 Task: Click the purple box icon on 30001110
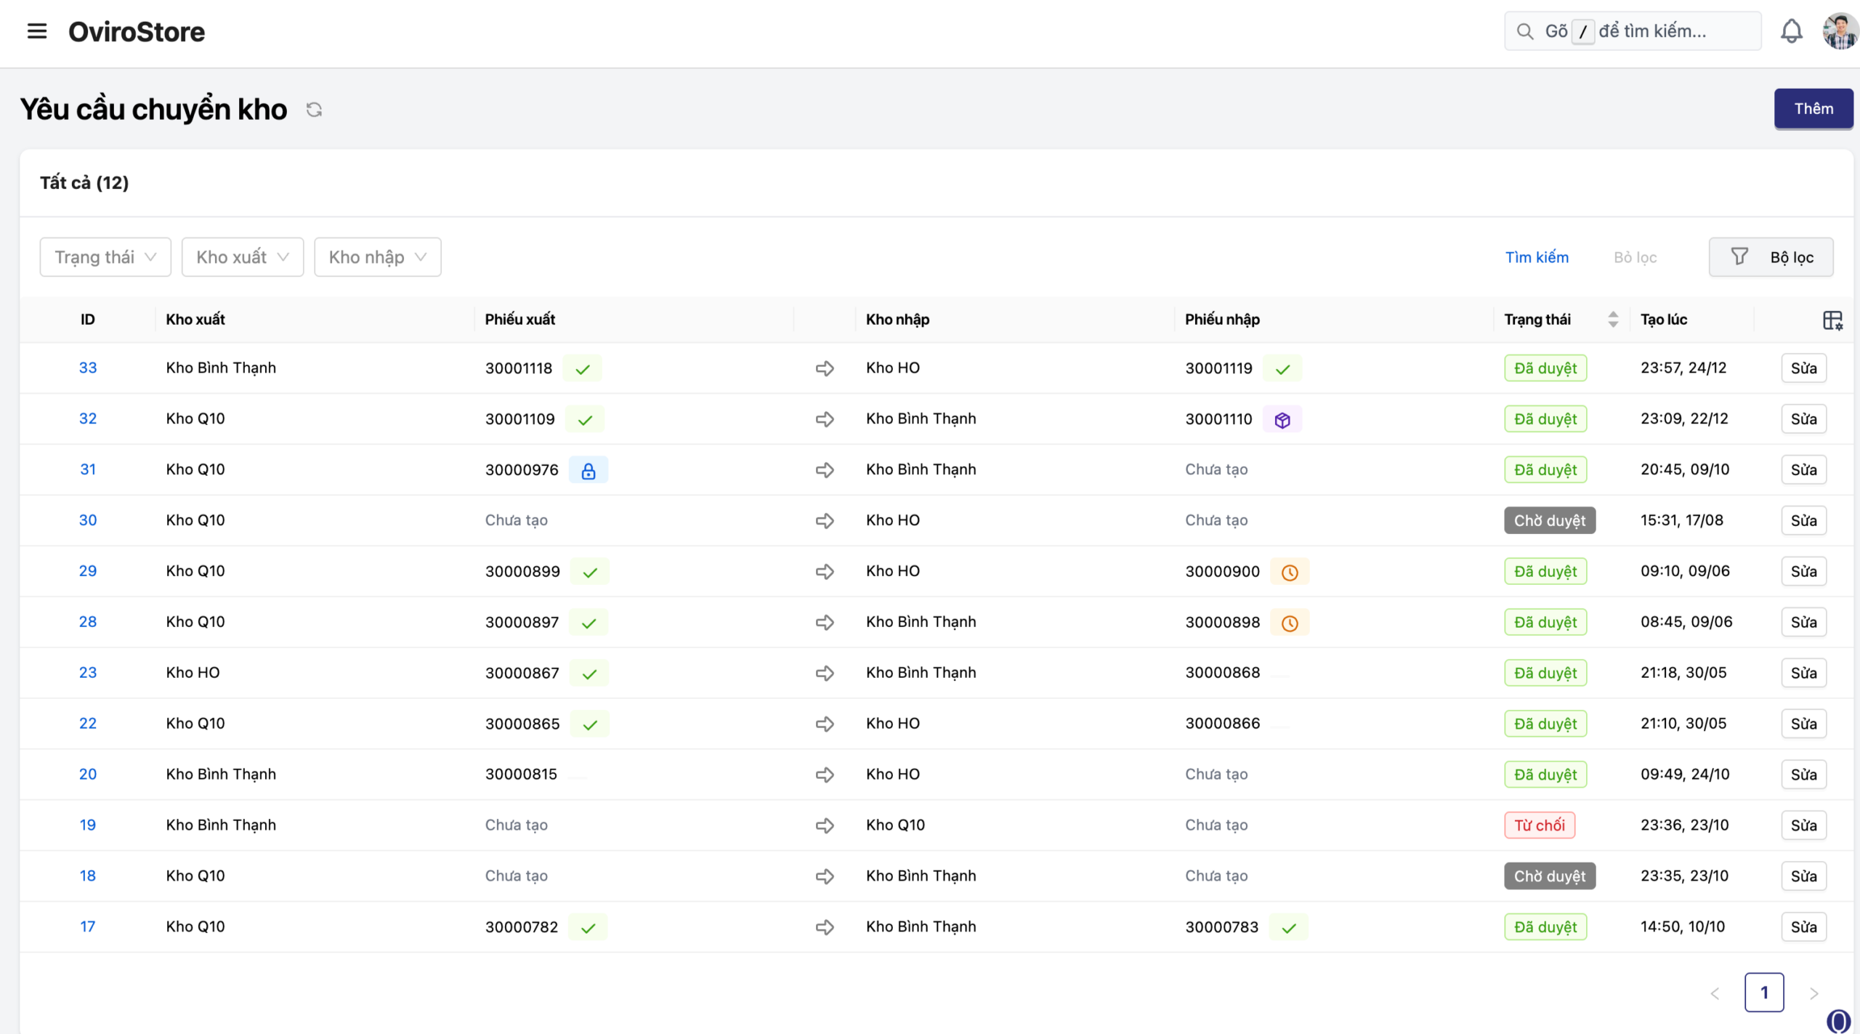coord(1282,420)
